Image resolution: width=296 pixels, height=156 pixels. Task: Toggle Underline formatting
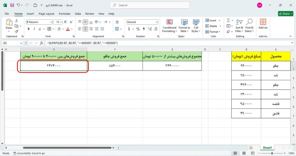40,29
